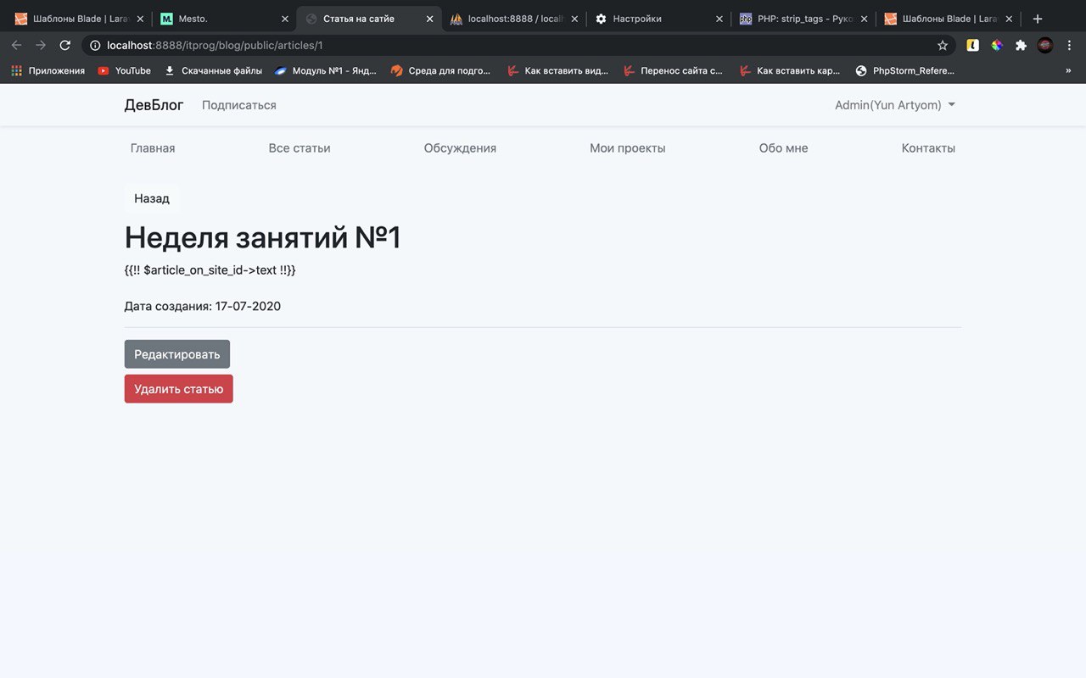Bookmark this page with the star icon
Viewport: 1086px width, 678px height.
tap(943, 45)
